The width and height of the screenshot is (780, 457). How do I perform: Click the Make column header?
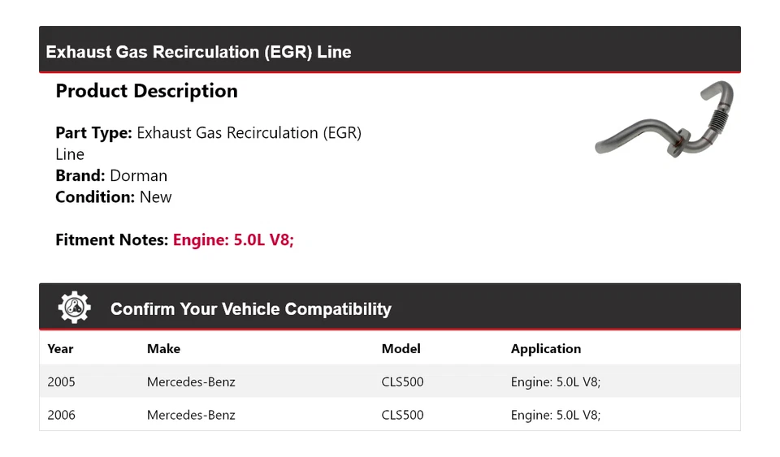coord(163,349)
